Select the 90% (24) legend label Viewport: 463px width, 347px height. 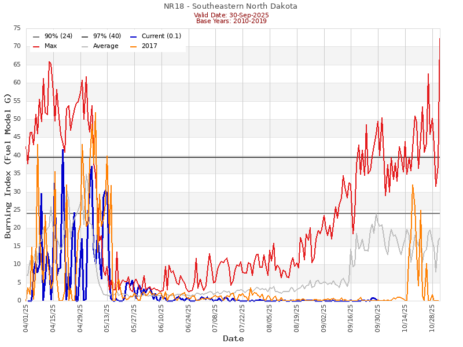coord(58,36)
